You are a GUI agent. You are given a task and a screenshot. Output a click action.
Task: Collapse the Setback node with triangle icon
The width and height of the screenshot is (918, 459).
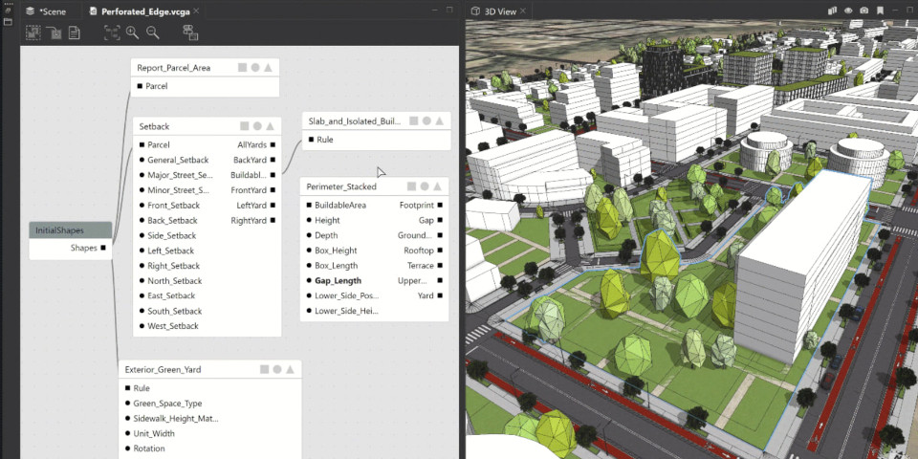coord(271,126)
